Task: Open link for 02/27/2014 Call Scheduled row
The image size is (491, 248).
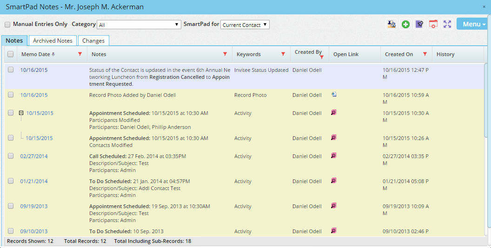Action: [x=334, y=155]
